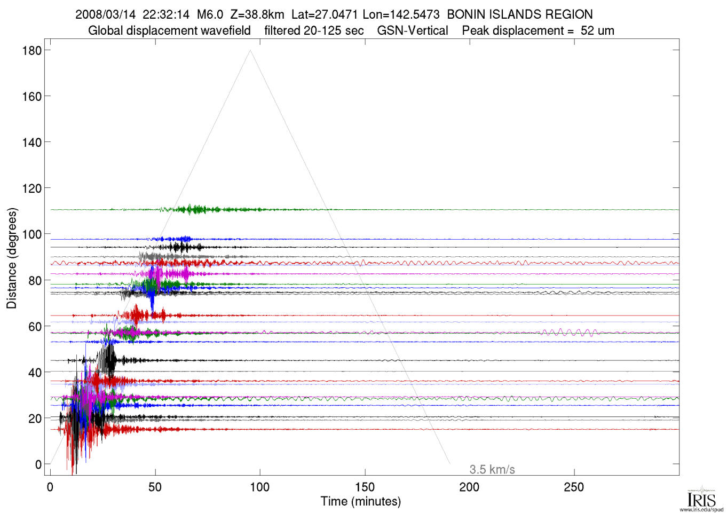
Task: Click the IRIS logo
Action: (701, 499)
